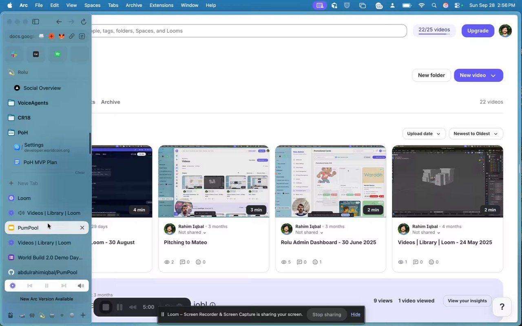The image size is (522, 326).
Task: Open Arc site controls icon
Action: [82, 36]
